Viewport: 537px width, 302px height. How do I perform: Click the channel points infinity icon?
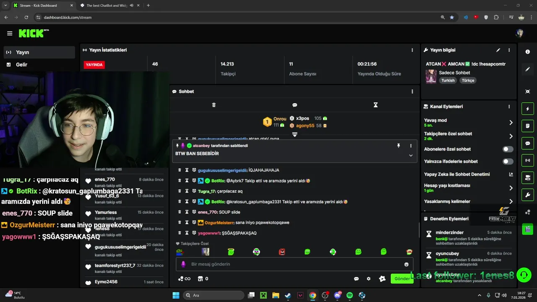pyautogui.click(x=184, y=279)
